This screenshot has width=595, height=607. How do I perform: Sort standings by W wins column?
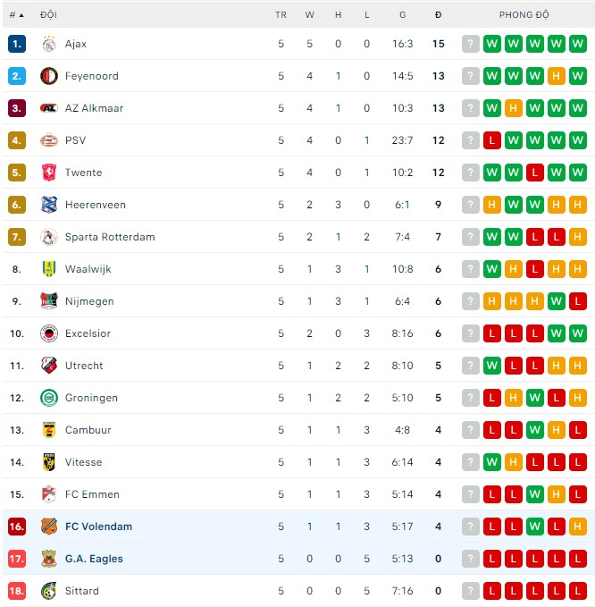pyautogui.click(x=310, y=15)
